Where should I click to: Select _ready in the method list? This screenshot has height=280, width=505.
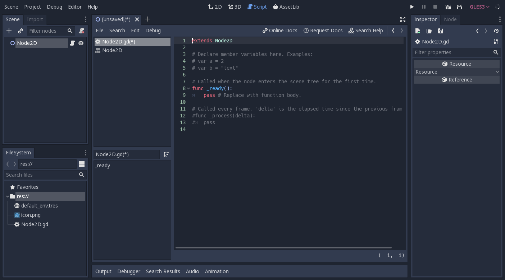(103, 165)
